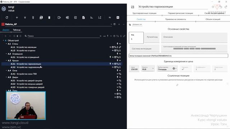Click the plus icon next to the catalog selector
The width and height of the screenshot is (230, 129).
tap(119, 24)
